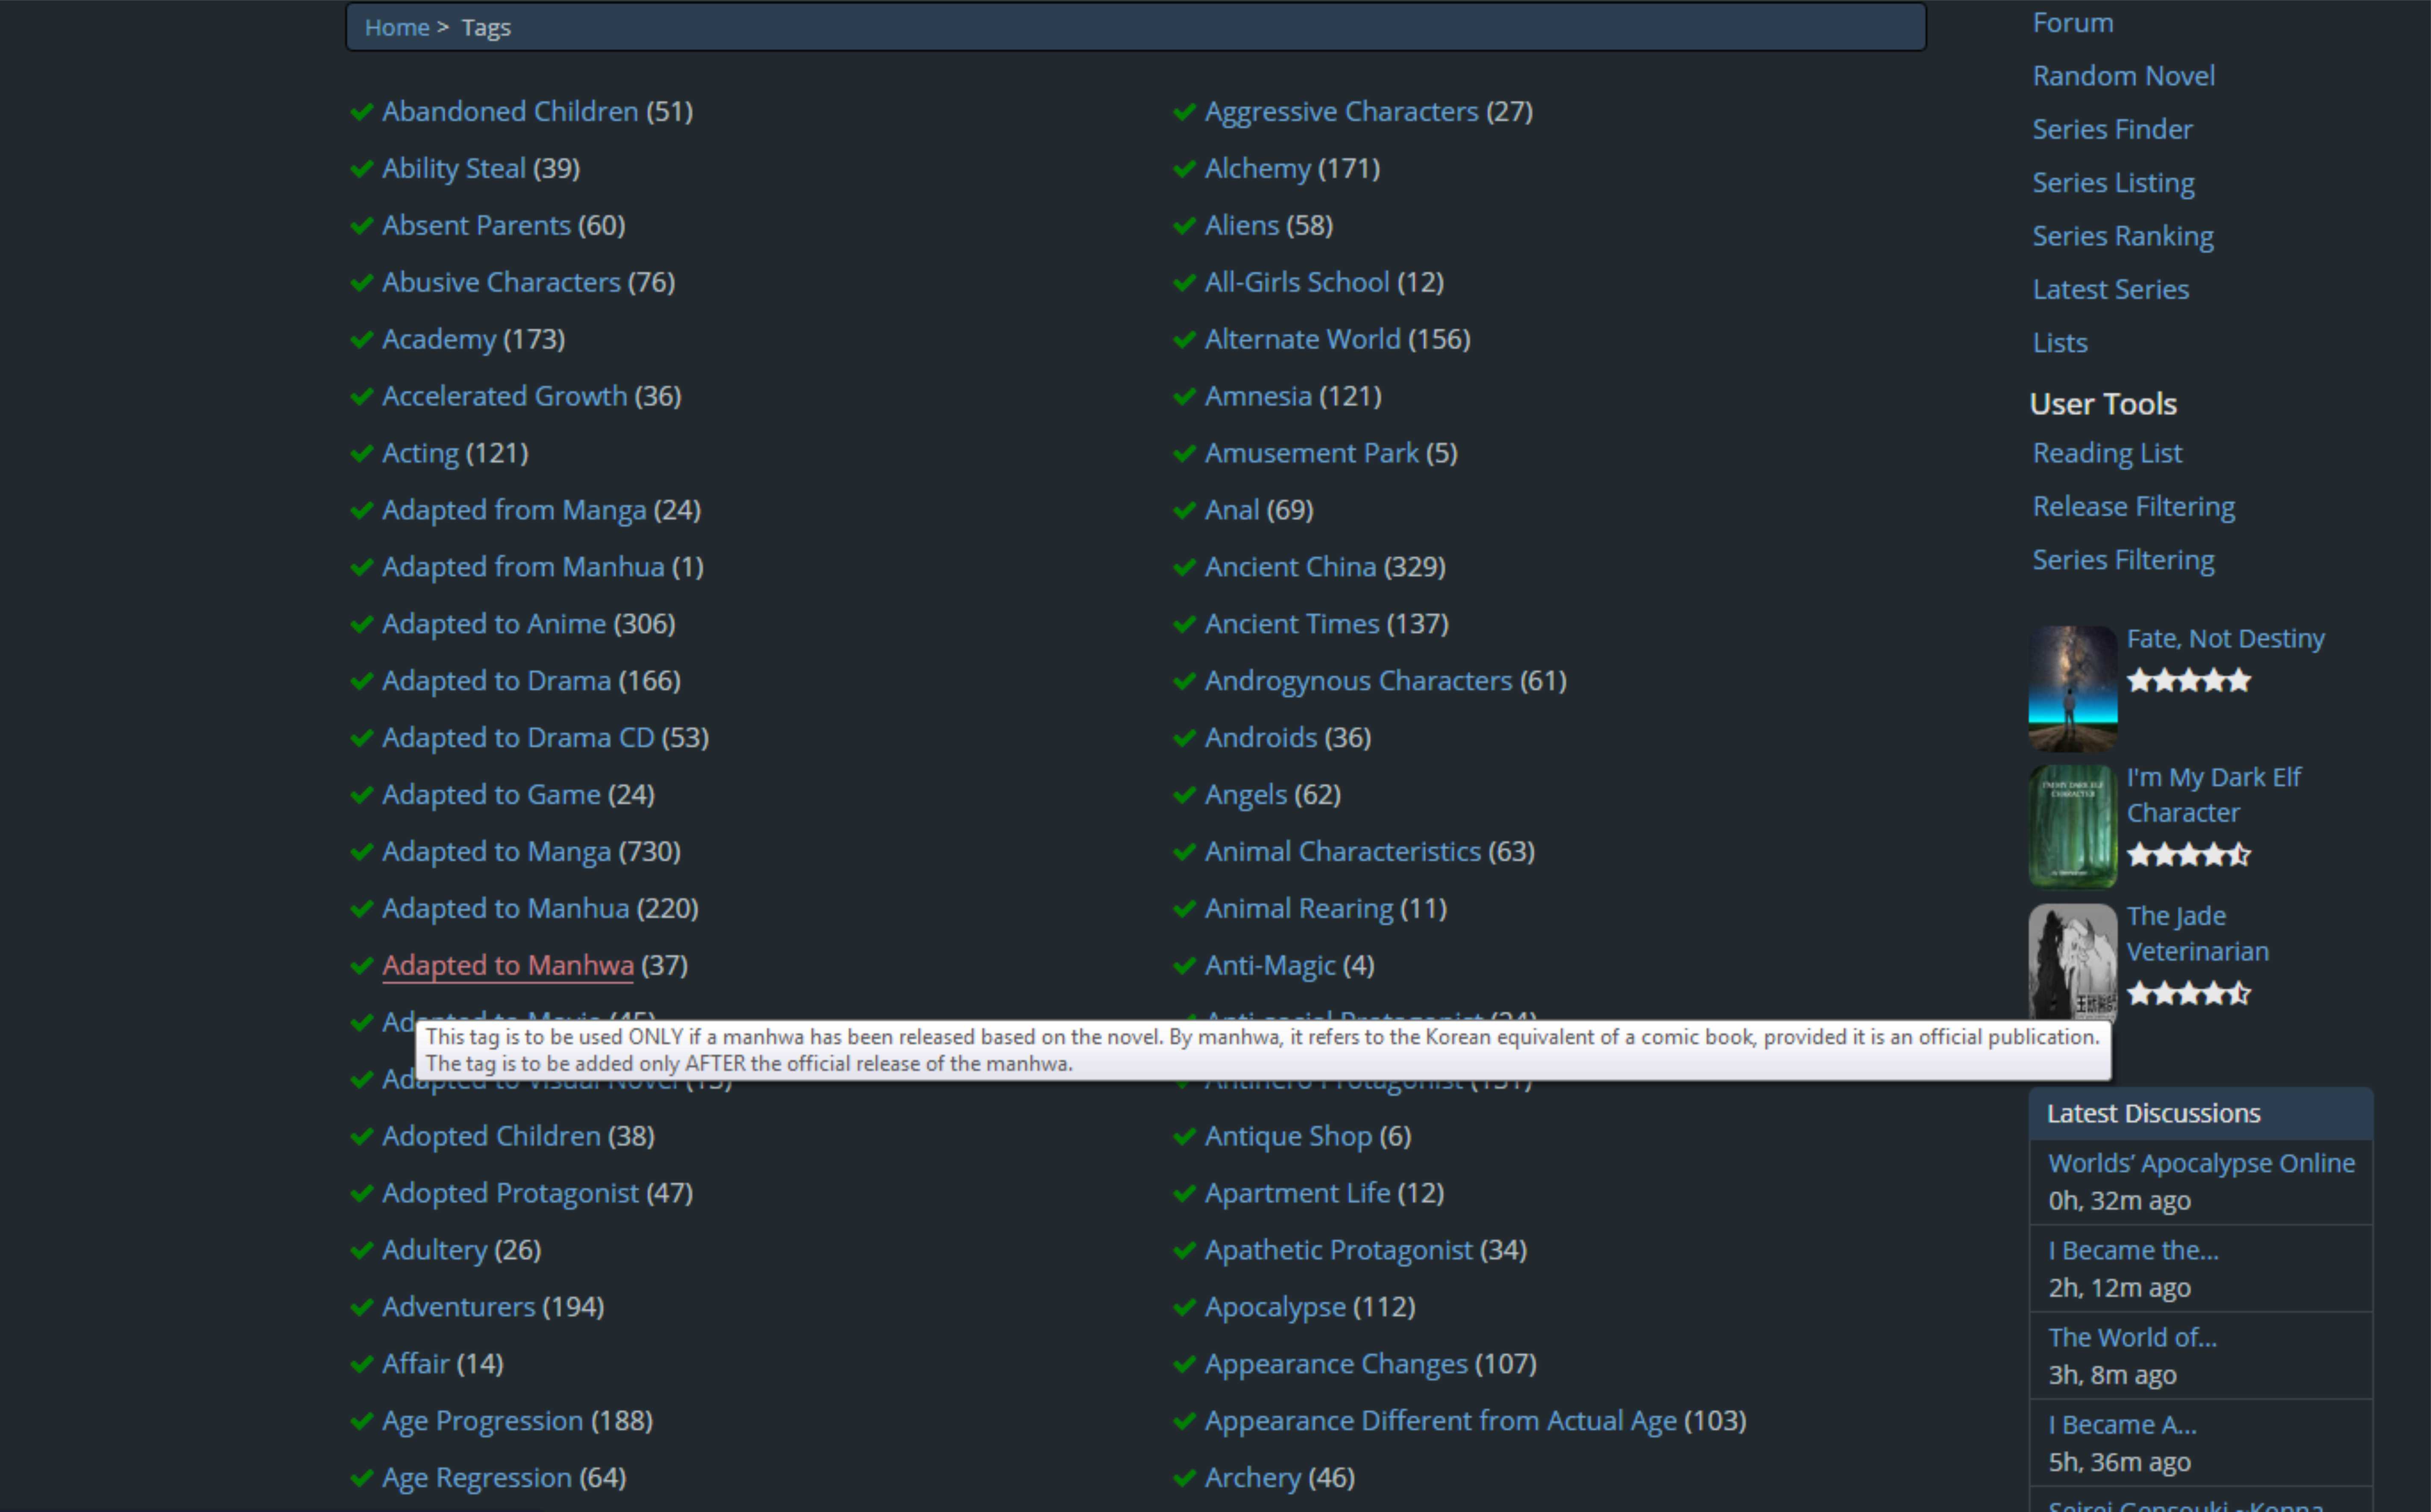This screenshot has height=1512, width=2431.
Task: Open Series Finder in the sidebar menu
Action: point(2112,130)
